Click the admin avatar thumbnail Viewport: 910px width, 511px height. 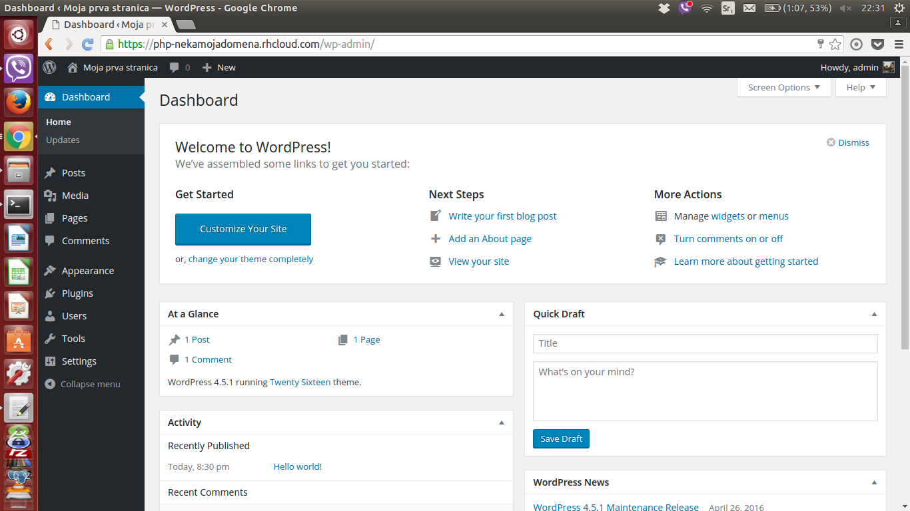point(889,67)
